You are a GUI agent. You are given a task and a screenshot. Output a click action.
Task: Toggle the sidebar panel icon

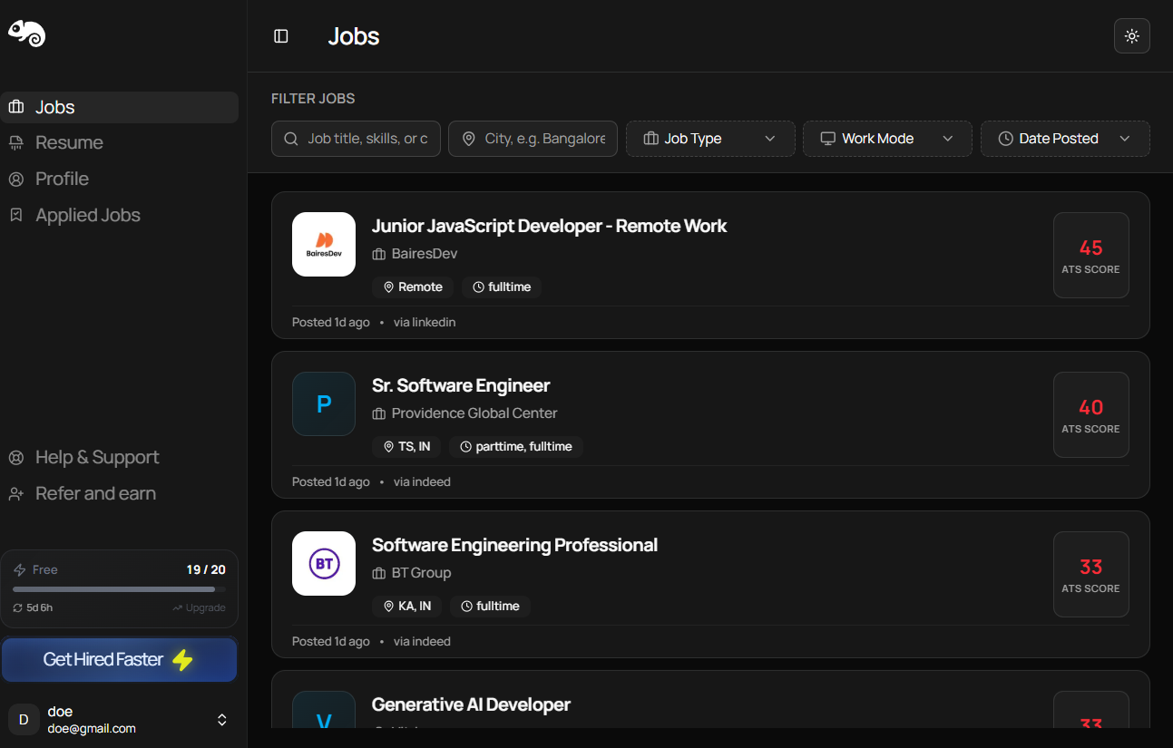(x=281, y=36)
